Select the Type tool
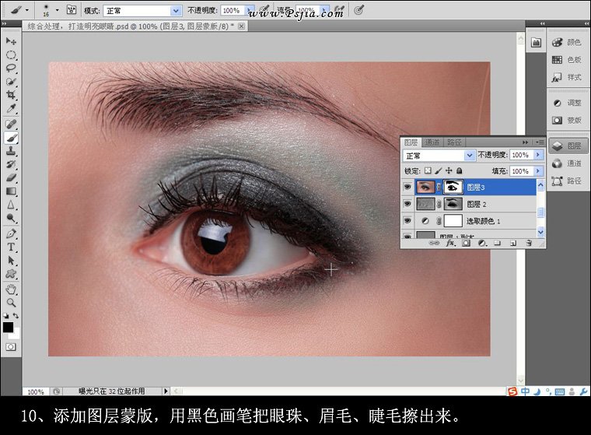The width and height of the screenshot is (591, 435). click(x=11, y=247)
